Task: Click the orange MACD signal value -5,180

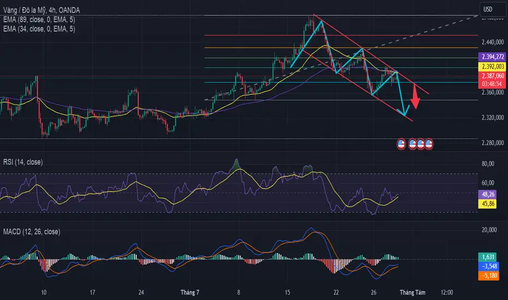Action: tap(489, 275)
